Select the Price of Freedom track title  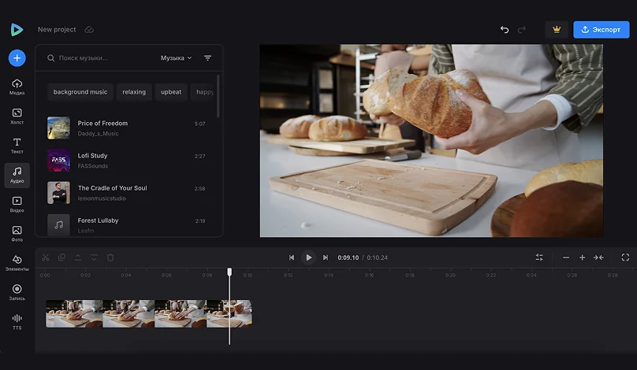pos(102,124)
